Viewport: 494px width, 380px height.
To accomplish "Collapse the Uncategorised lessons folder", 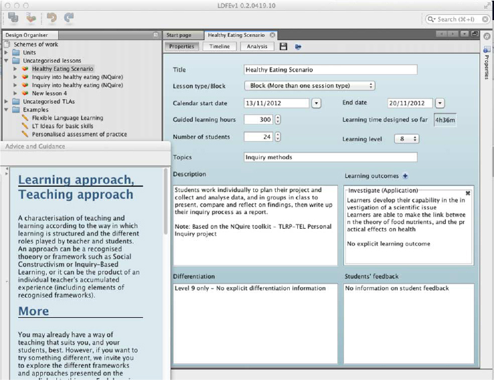I will pyautogui.click(x=7, y=60).
